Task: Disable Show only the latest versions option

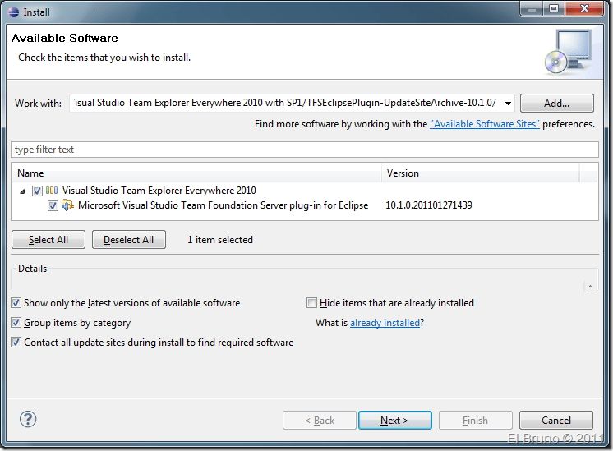Action: tap(16, 303)
